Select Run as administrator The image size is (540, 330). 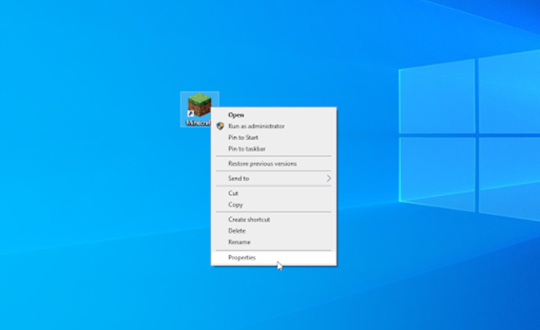(x=256, y=126)
